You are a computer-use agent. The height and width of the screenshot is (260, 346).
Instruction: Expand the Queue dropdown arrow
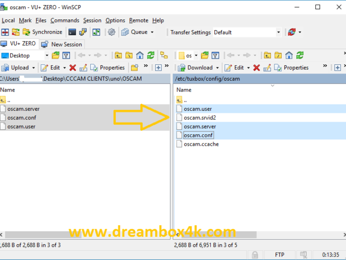152,32
